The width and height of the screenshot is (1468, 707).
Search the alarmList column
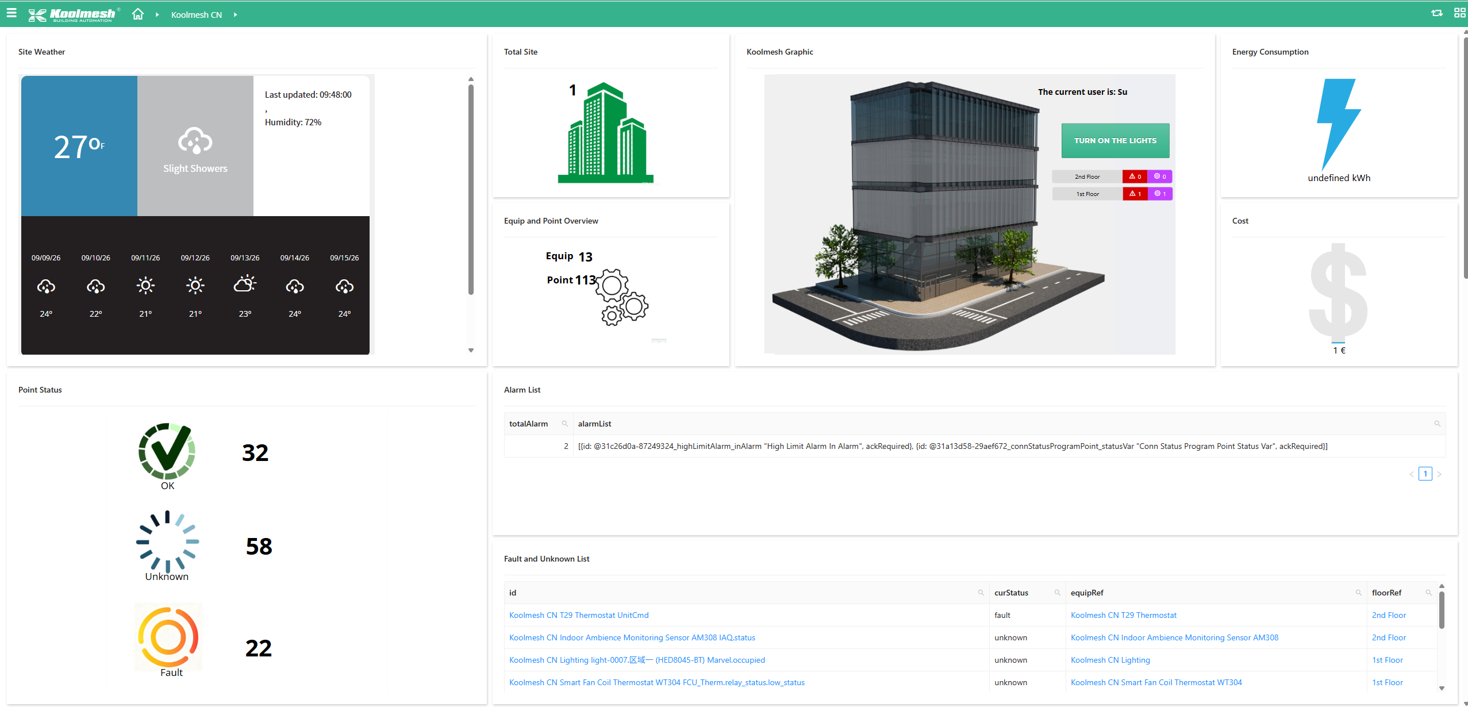[x=1437, y=424]
